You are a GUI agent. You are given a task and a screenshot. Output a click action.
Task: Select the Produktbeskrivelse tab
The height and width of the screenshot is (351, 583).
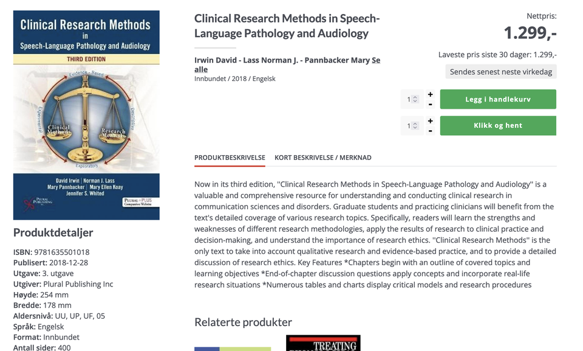(x=230, y=158)
